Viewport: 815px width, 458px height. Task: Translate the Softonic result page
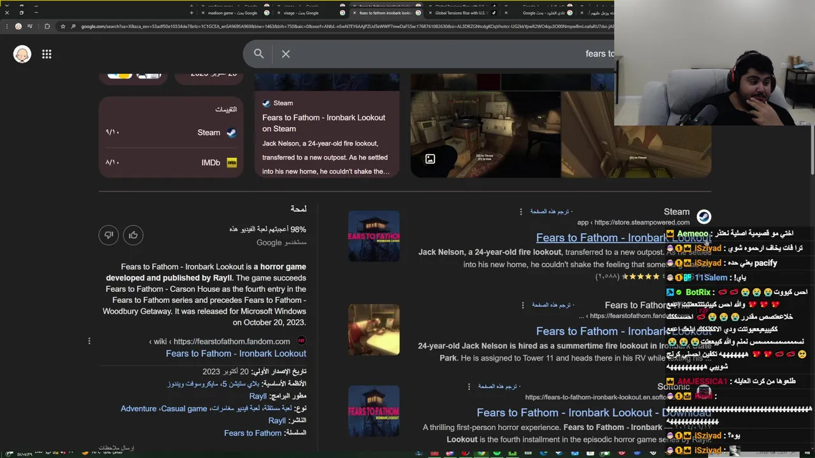(x=499, y=386)
